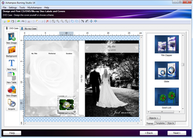Click the Next > button
Viewport: 193px width, 138px height.
[x=177, y=133]
